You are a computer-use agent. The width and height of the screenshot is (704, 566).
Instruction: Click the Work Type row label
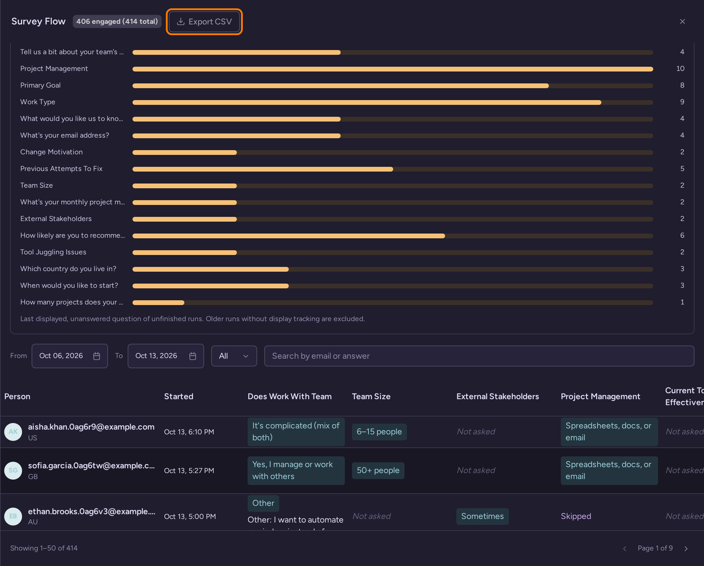coord(38,102)
